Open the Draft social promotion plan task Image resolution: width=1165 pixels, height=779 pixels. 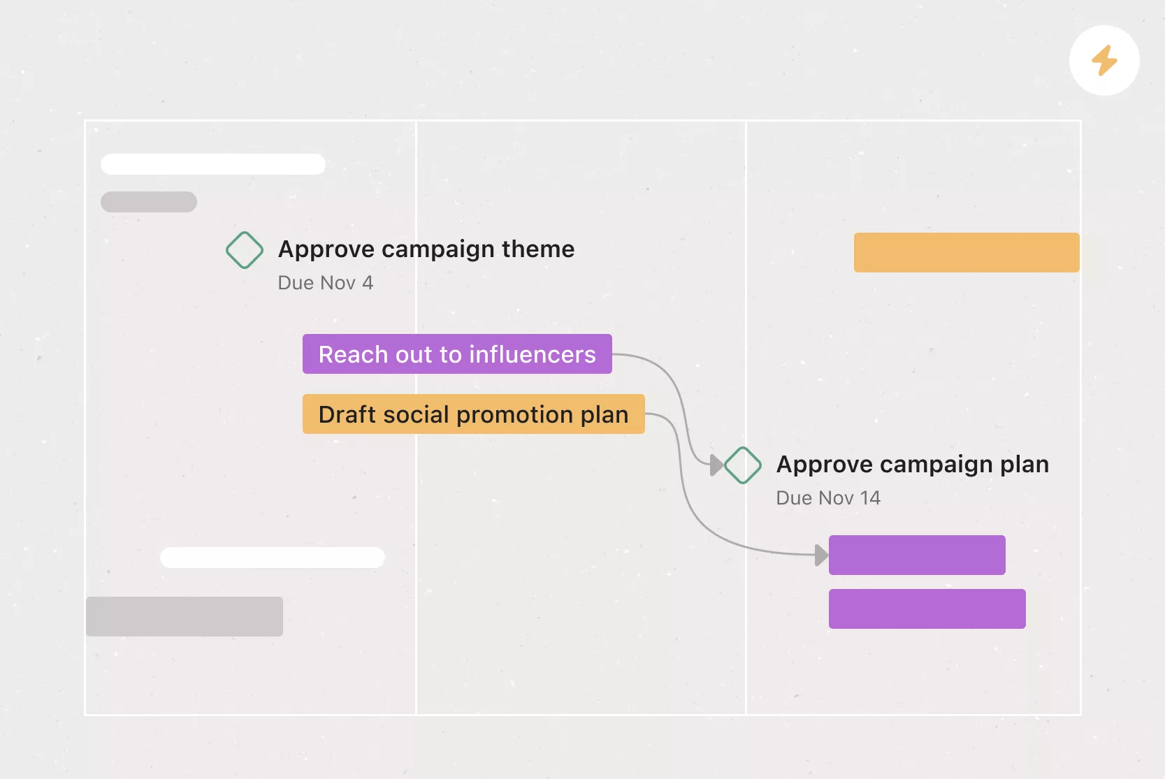(x=473, y=414)
